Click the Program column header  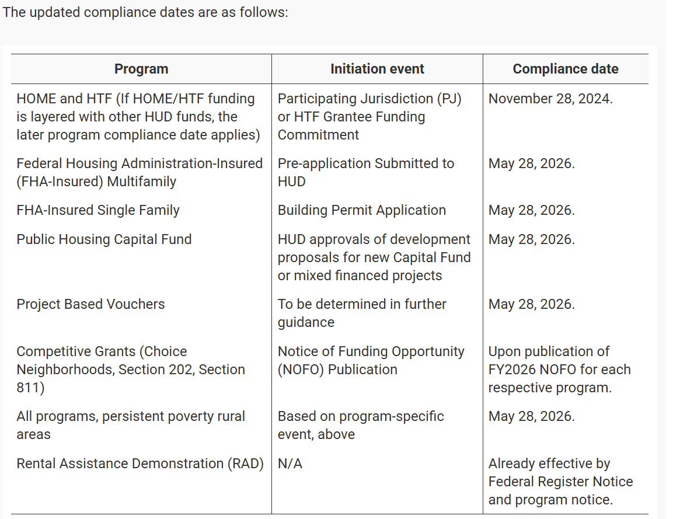(141, 69)
